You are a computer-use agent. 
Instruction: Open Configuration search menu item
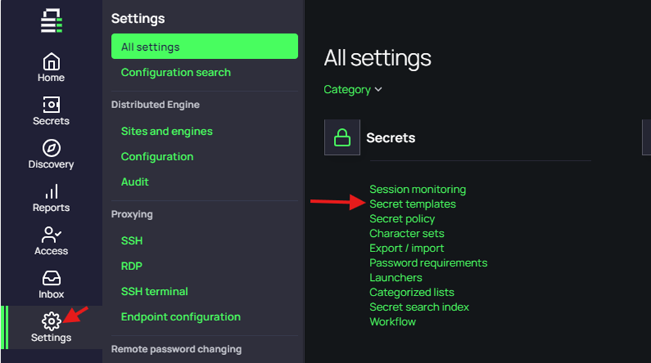[x=176, y=72]
